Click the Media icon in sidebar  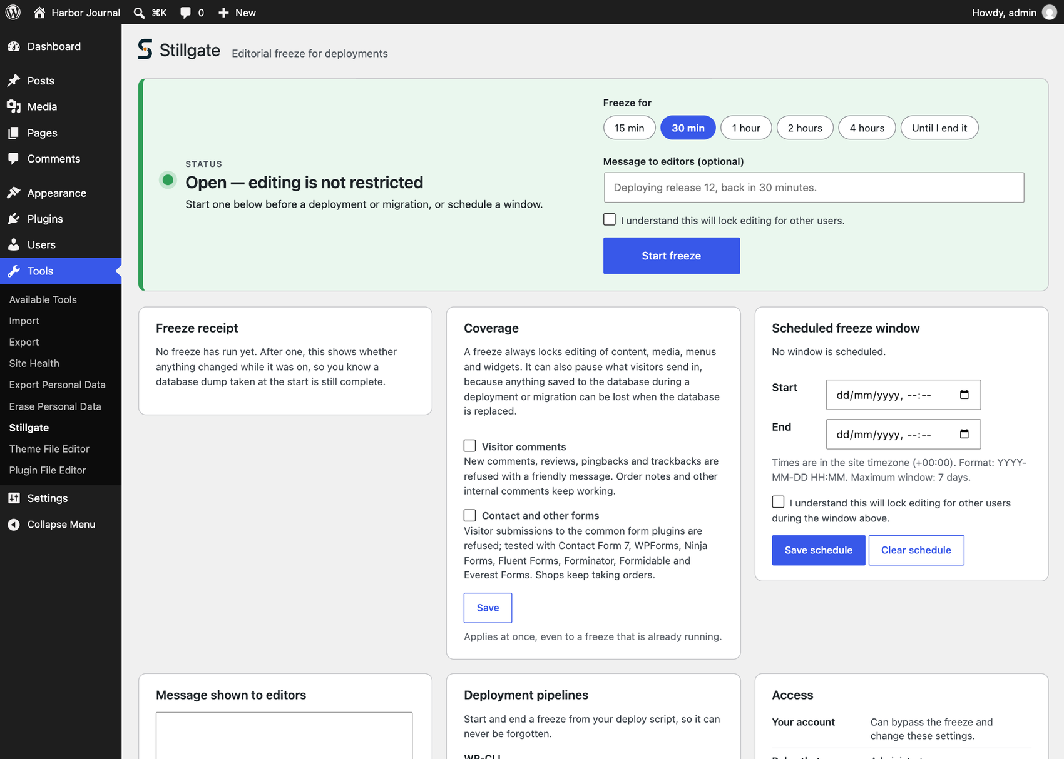coord(14,107)
